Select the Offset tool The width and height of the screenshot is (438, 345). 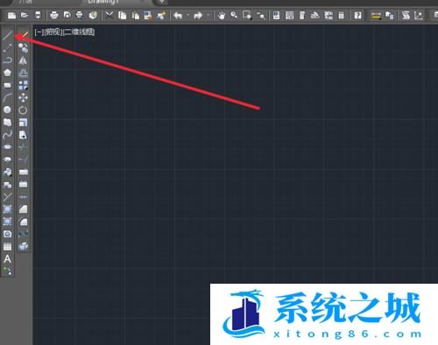pyautogui.click(x=23, y=73)
